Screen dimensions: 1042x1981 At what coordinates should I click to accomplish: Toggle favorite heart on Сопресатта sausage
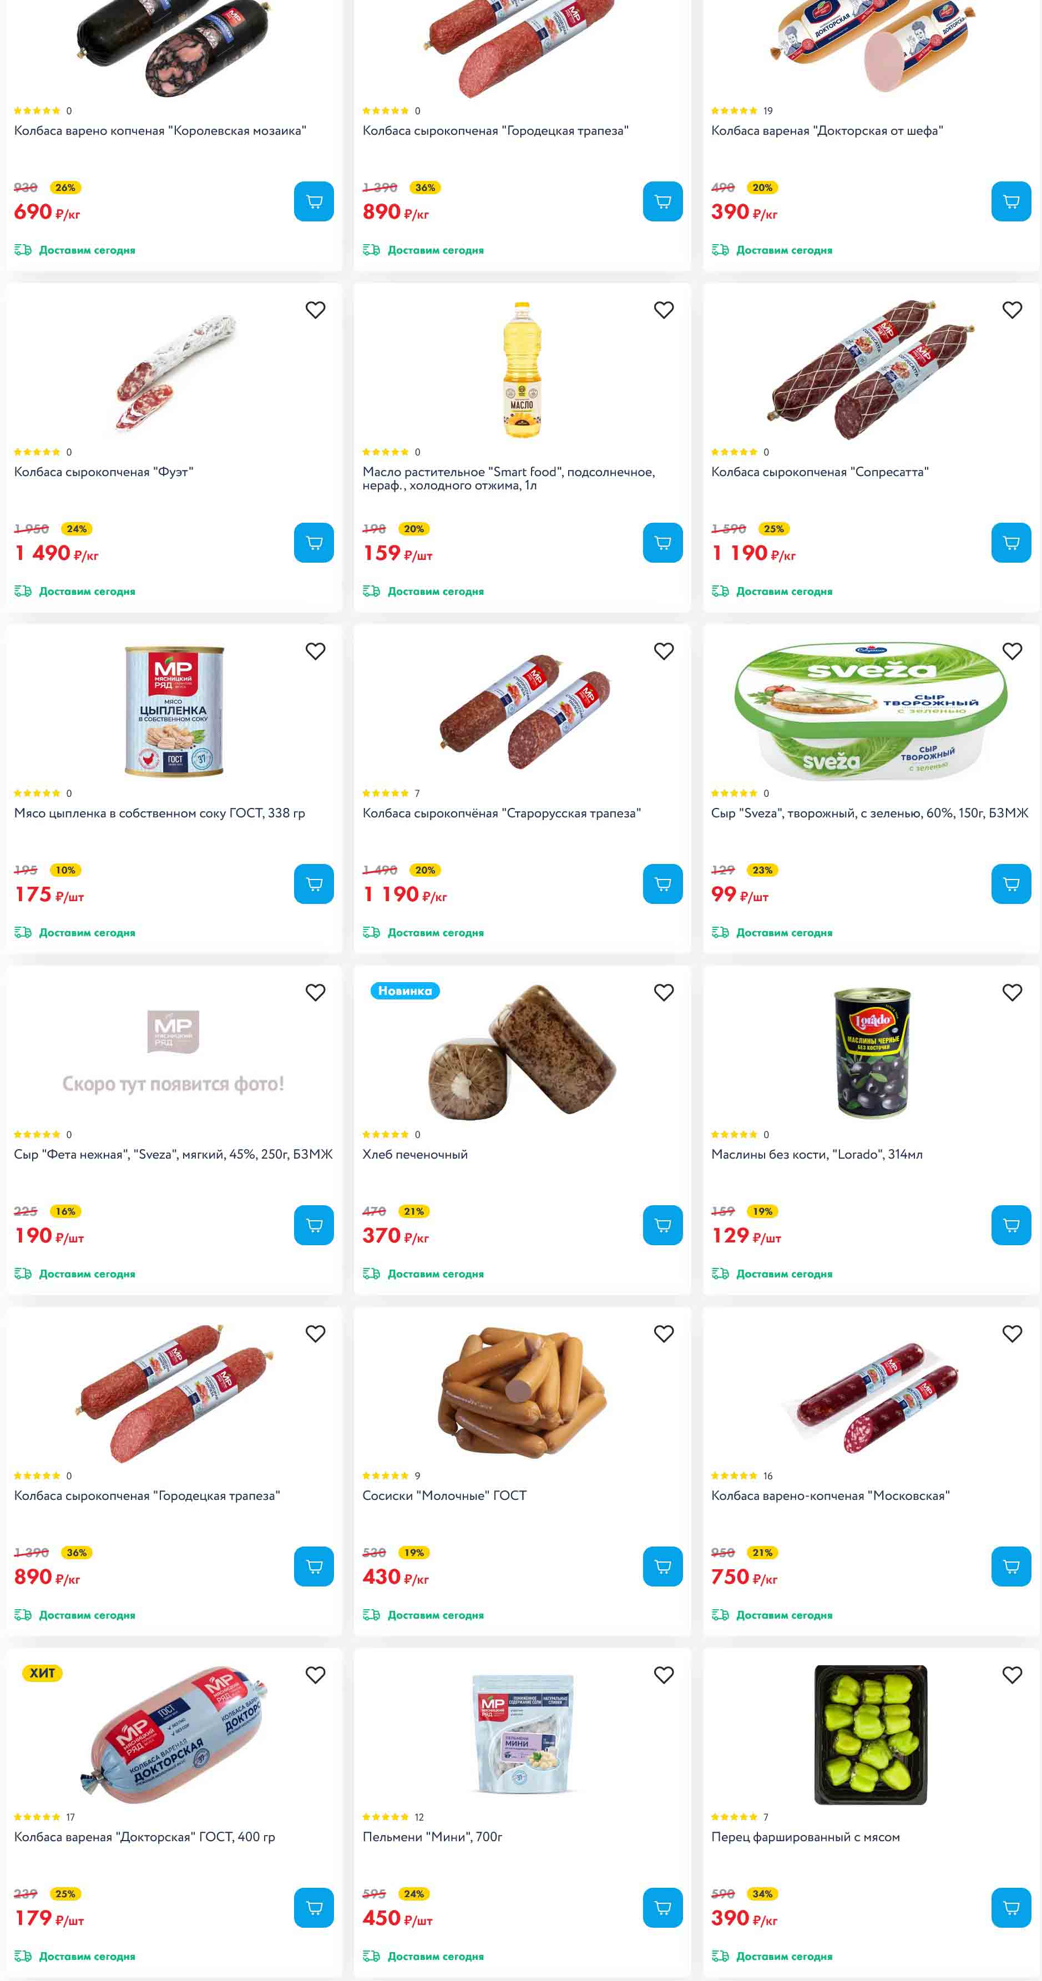(x=1012, y=310)
